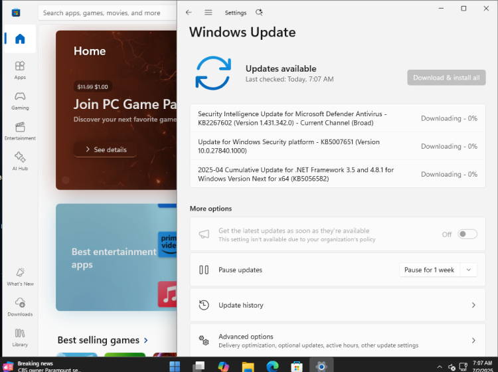Open Settings navigation hamburger menu
Image resolution: width=498 pixels, height=372 pixels.
pyautogui.click(x=208, y=13)
